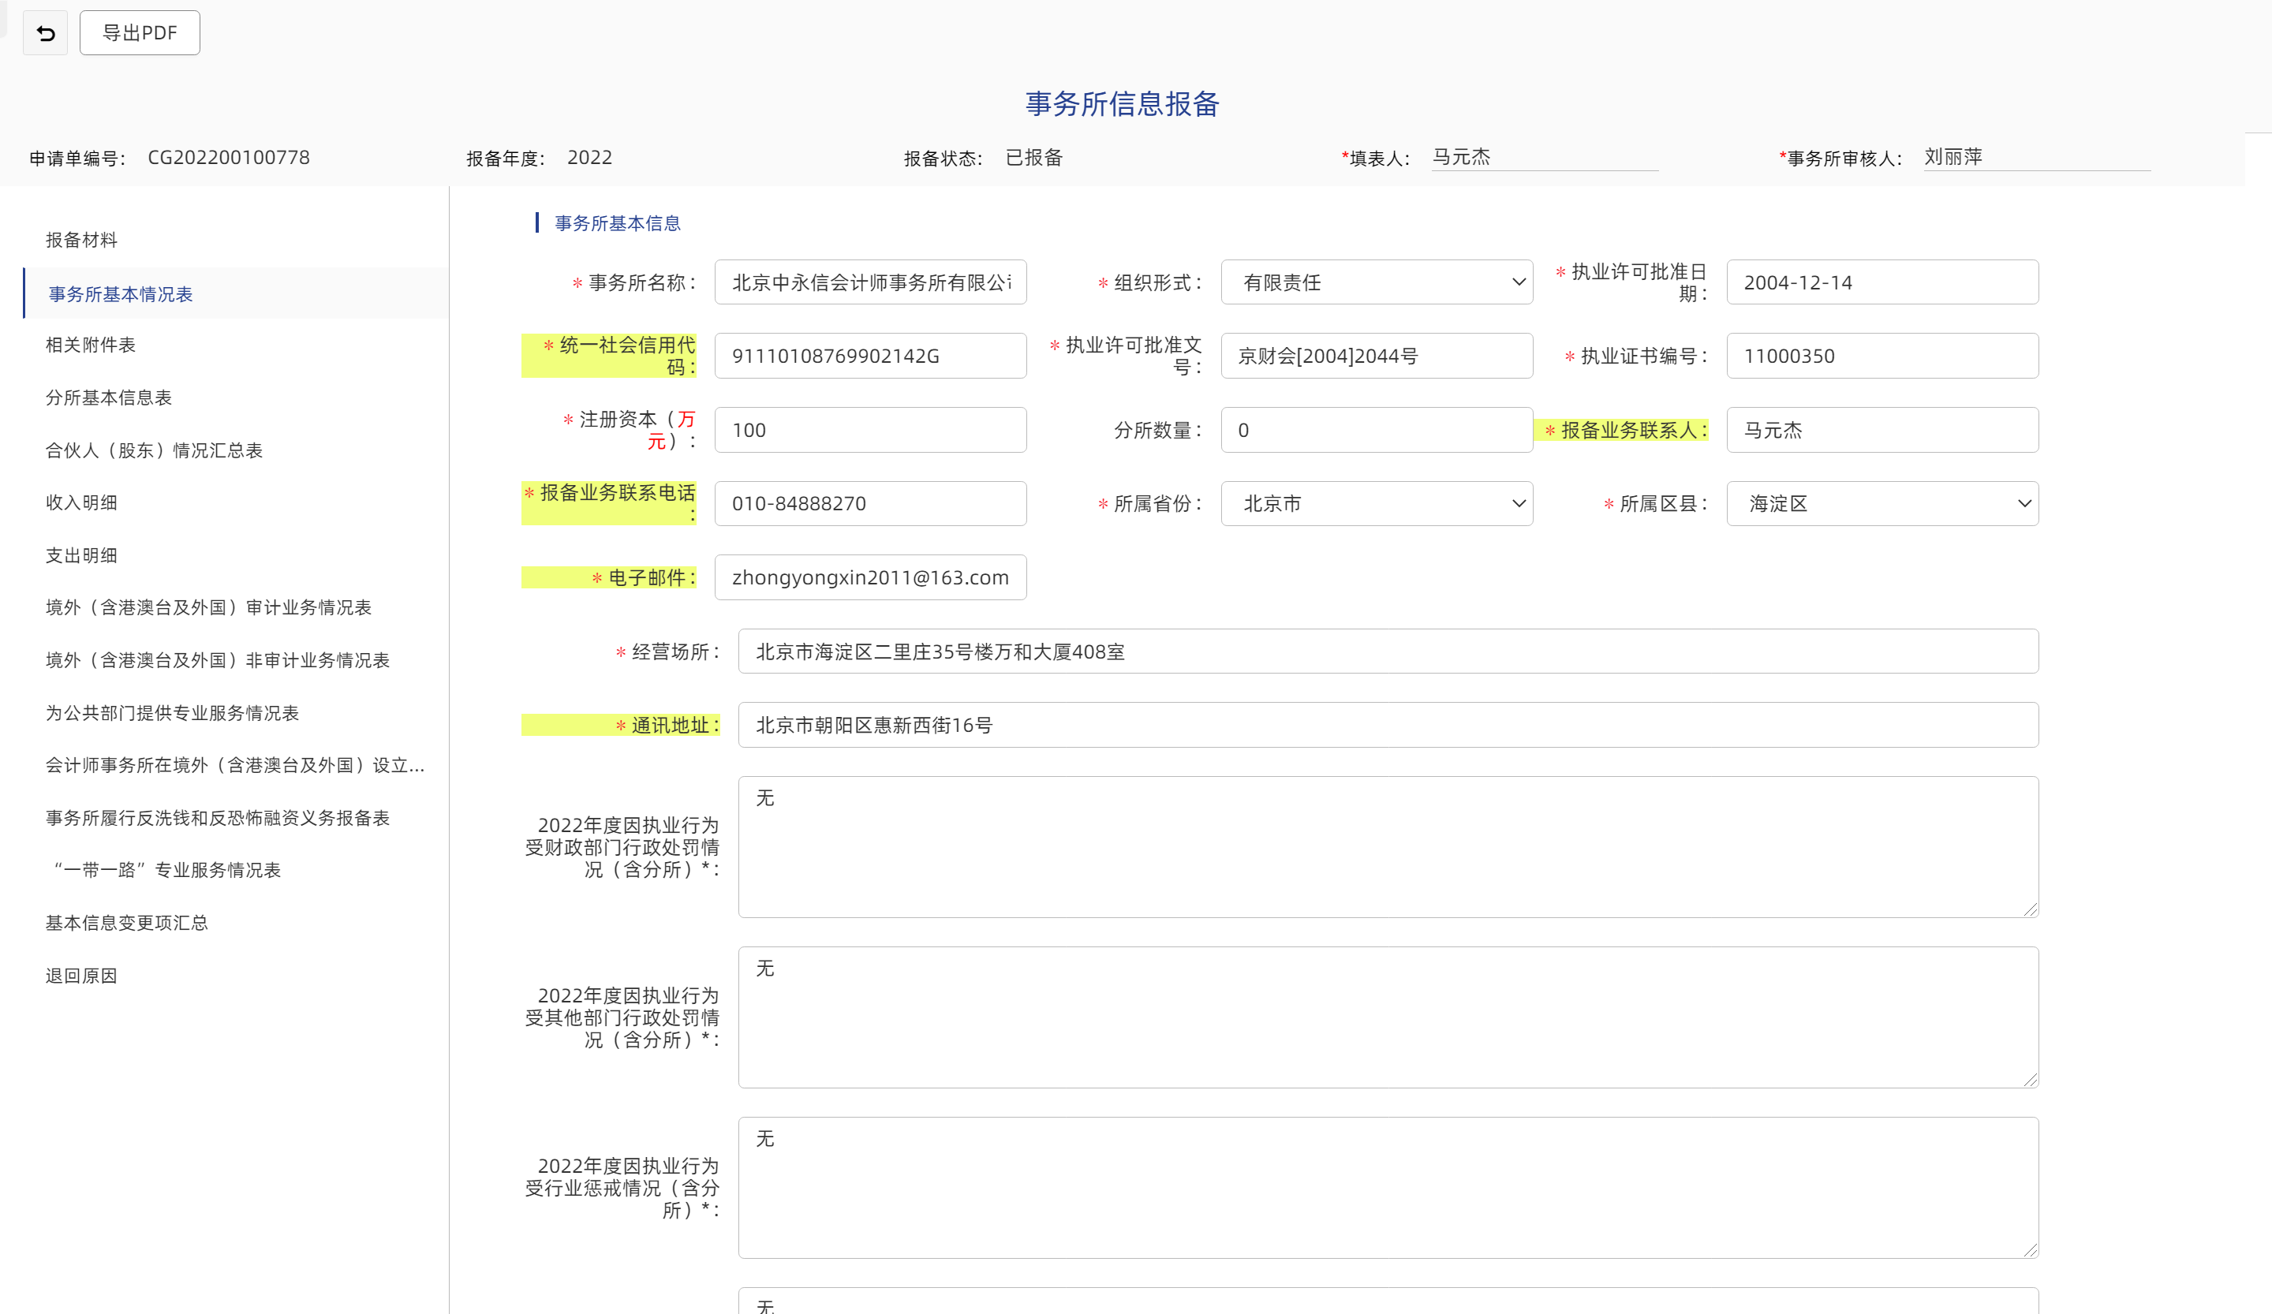Open the 所属区县 dropdown
2272x1314 pixels.
pos(1881,504)
